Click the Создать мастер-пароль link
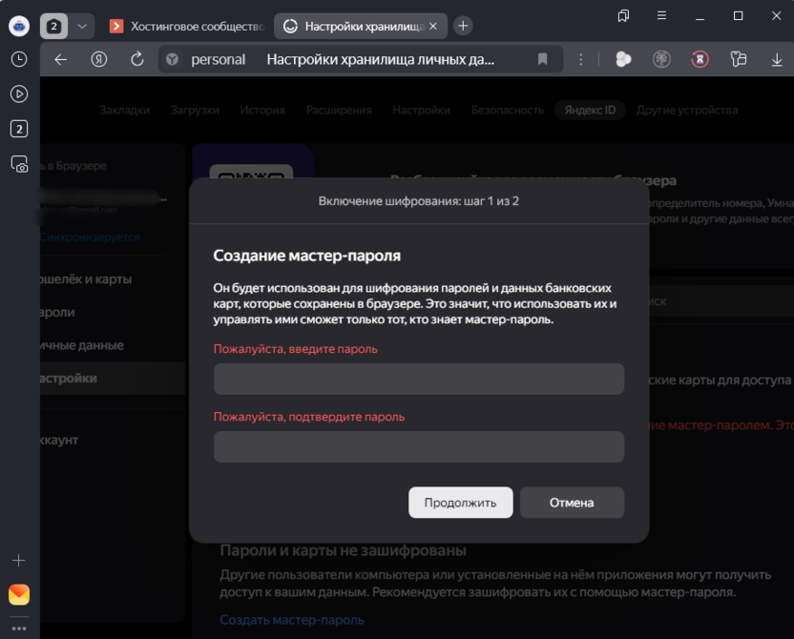Image resolution: width=794 pixels, height=639 pixels. pos(292,620)
